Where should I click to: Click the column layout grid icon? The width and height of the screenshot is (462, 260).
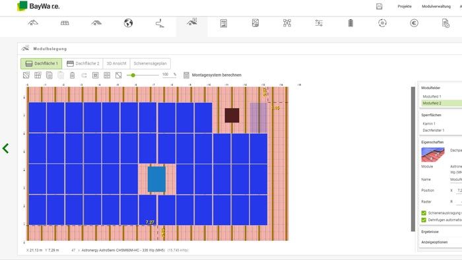pyautogui.click(x=107, y=75)
